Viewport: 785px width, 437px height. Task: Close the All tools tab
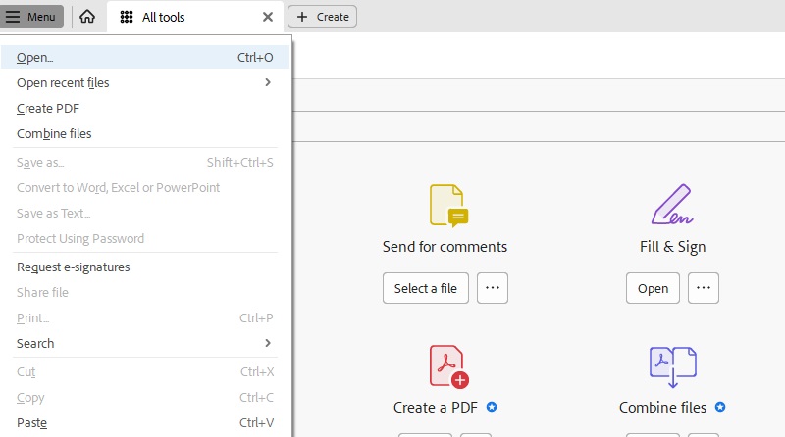(x=268, y=17)
